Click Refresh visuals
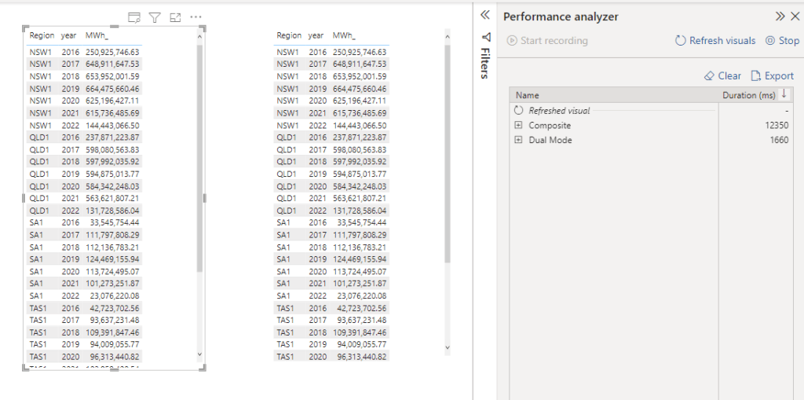 715,41
